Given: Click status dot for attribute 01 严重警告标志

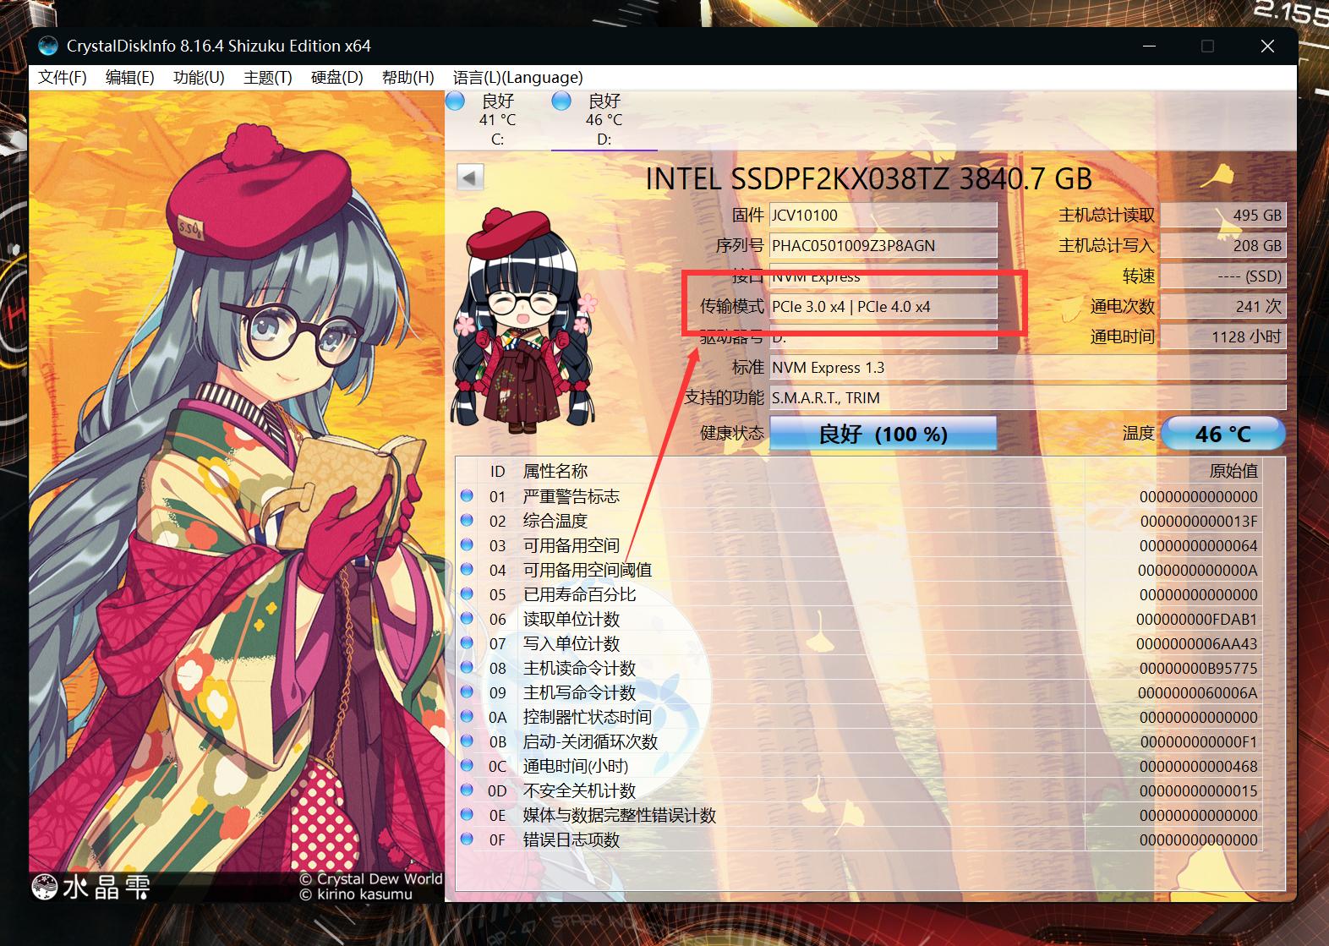Looking at the screenshot, I should pyautogui.click(x=467, y=496).
